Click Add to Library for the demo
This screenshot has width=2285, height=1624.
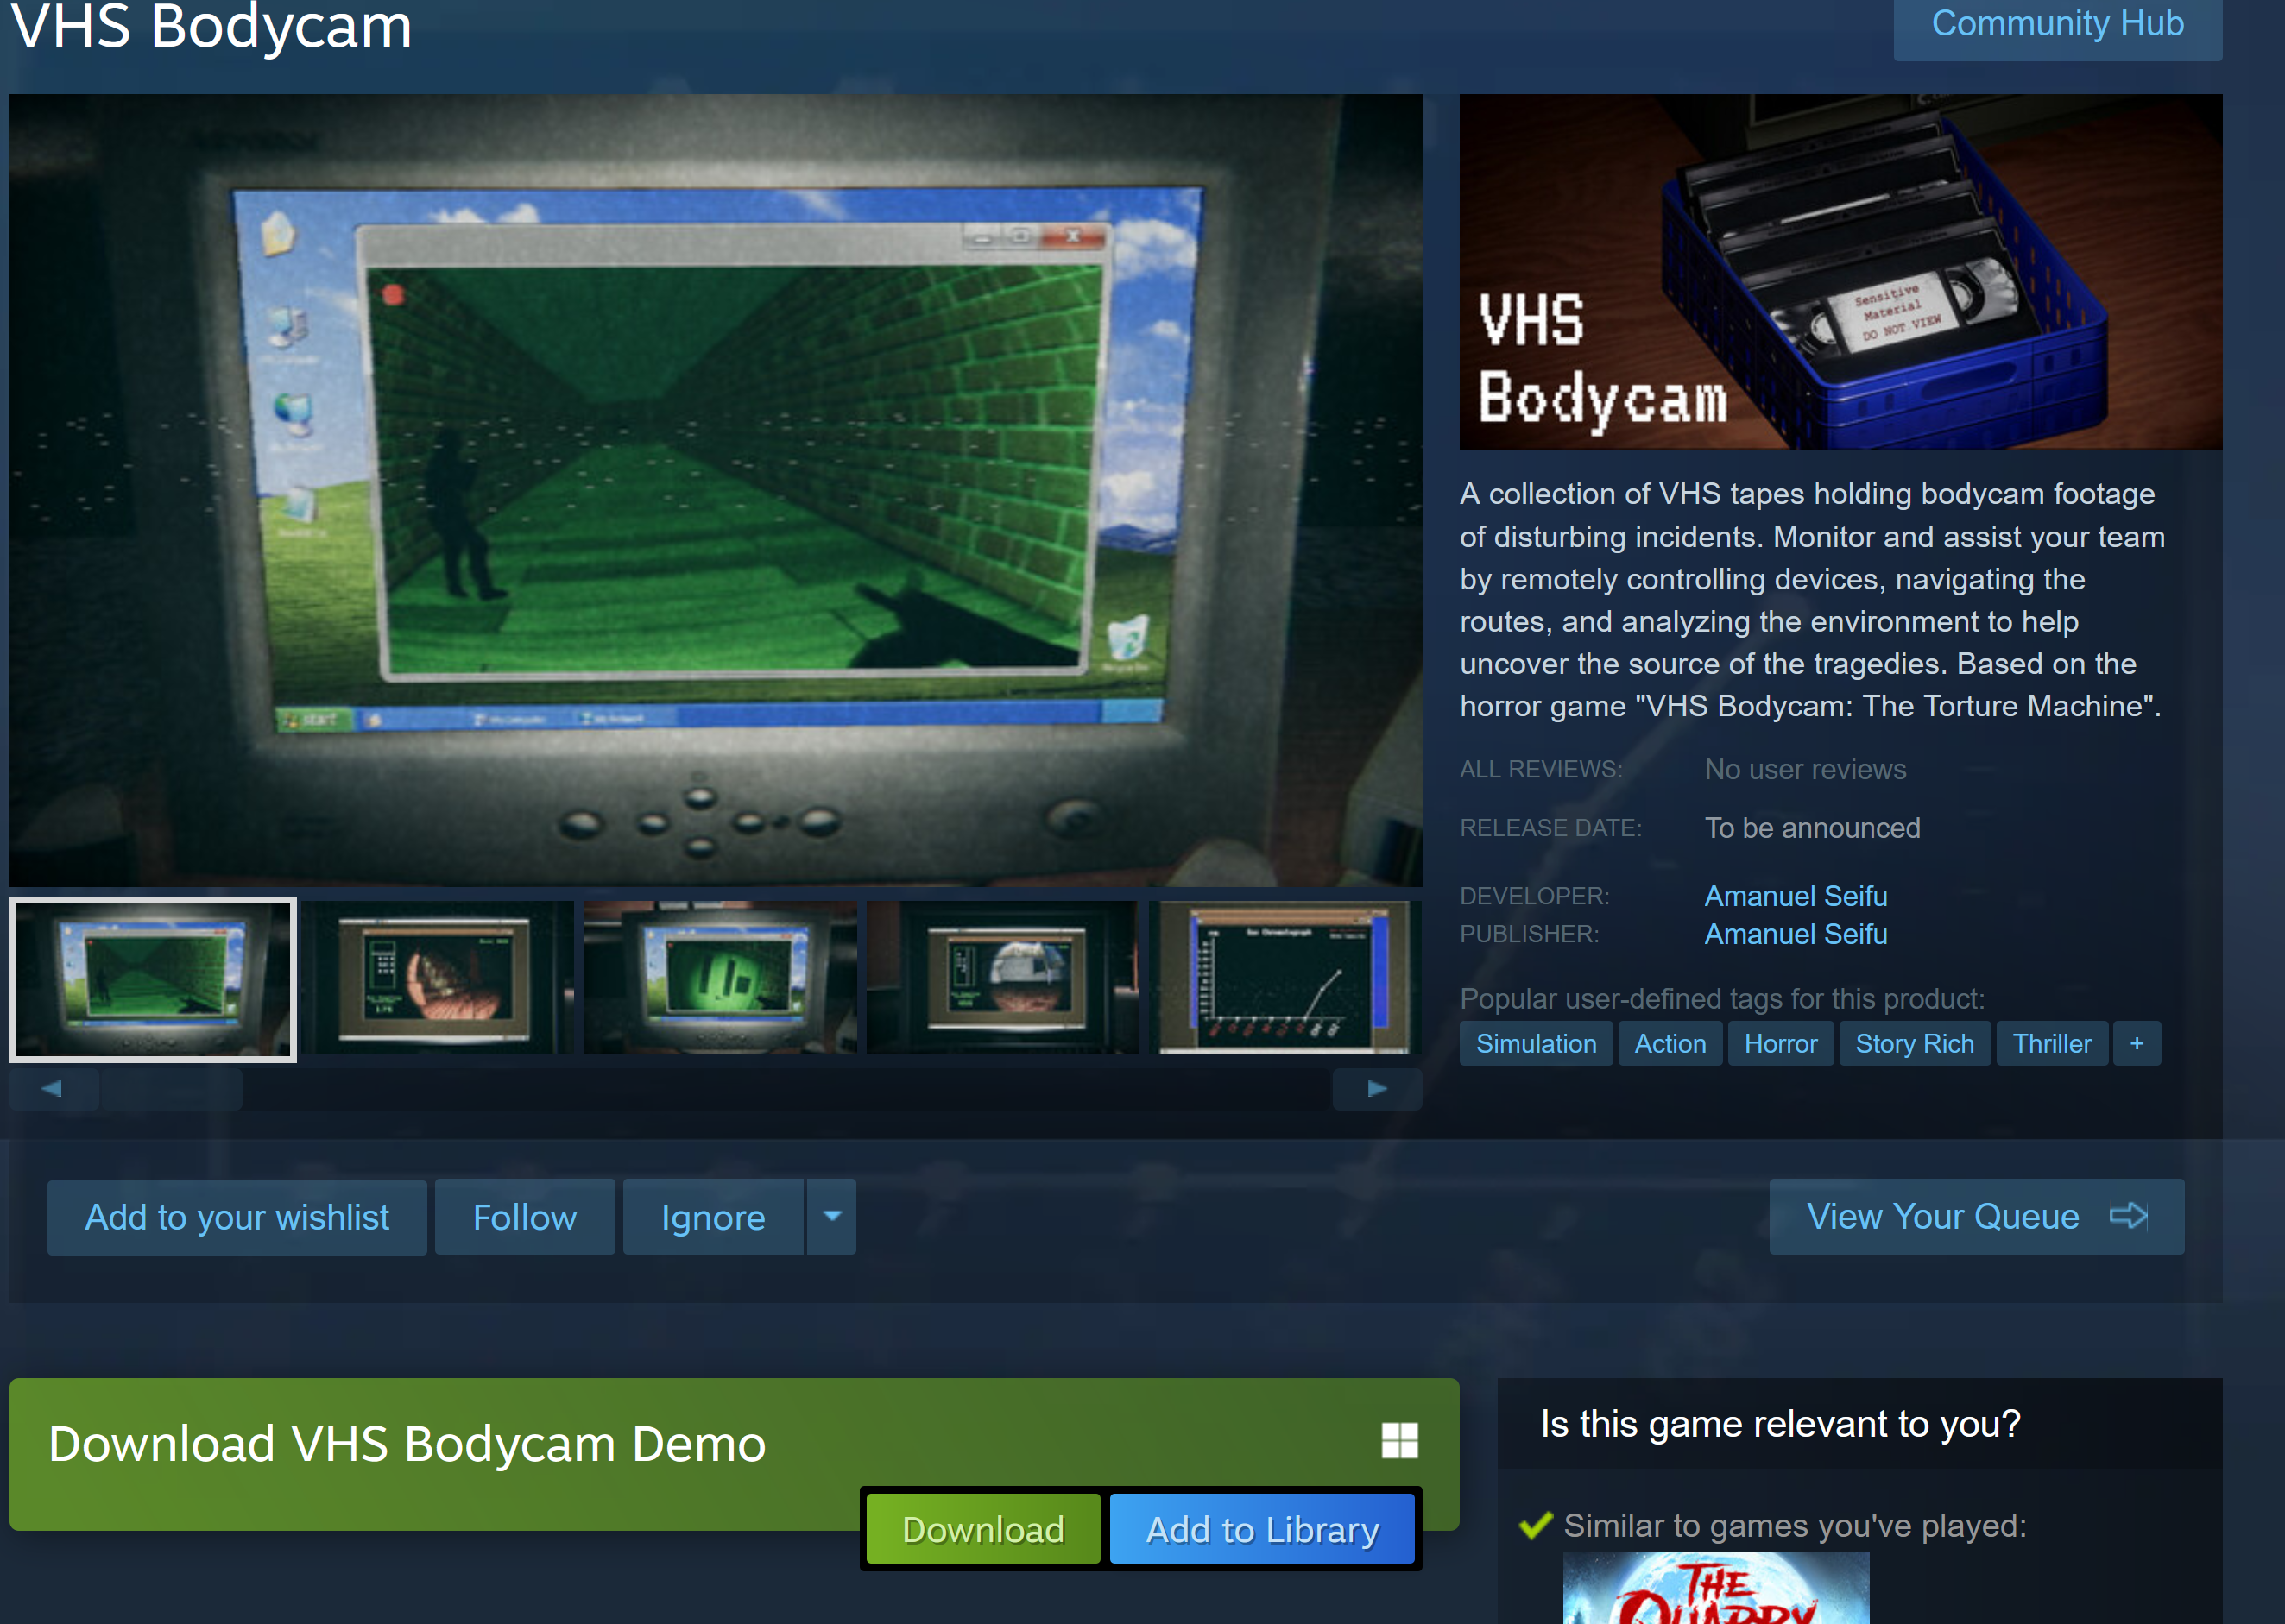click(x=1261, y=1529)
